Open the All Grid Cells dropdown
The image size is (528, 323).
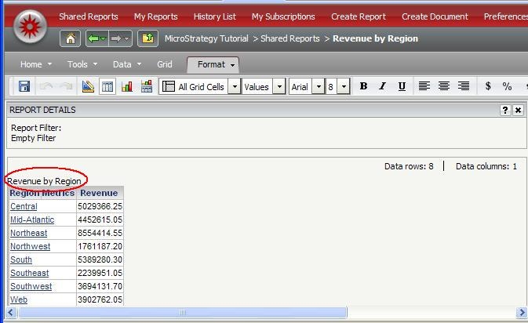click(x=234, y=87)
